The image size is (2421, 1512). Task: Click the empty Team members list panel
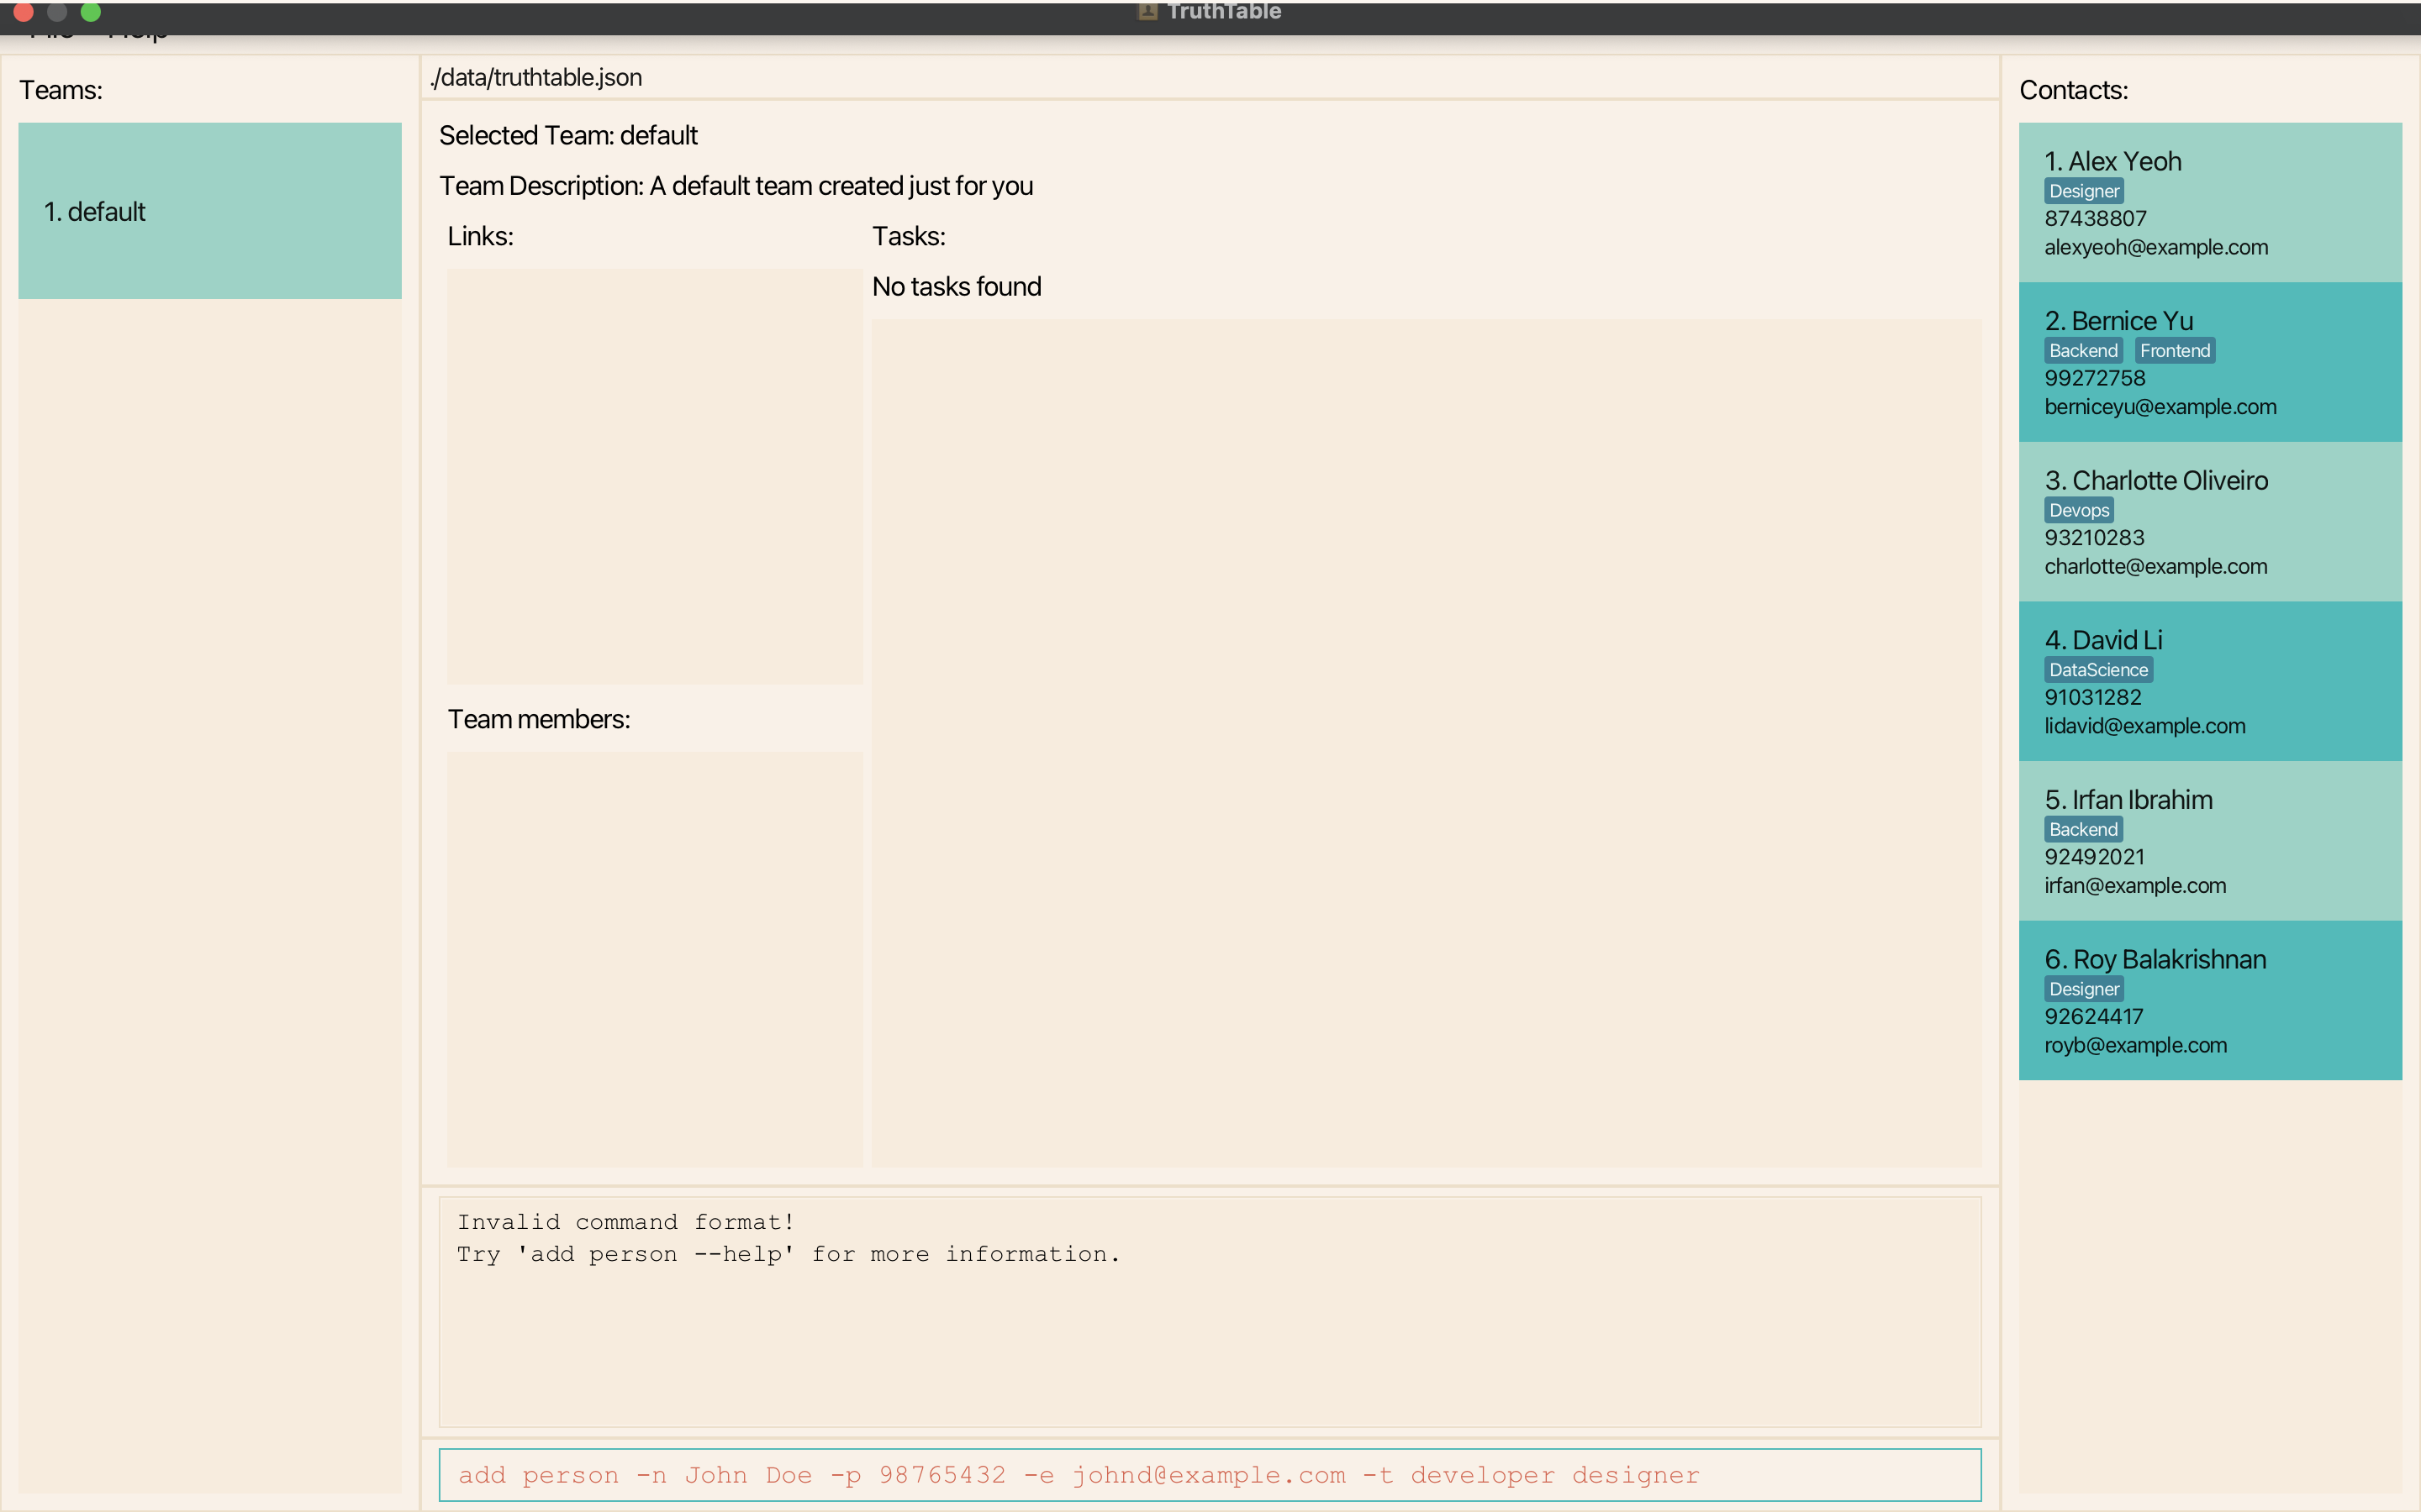coord(654,959)
